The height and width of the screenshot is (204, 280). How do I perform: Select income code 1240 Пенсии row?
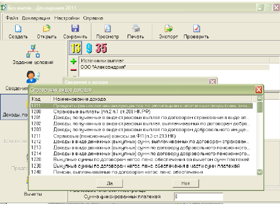coord(141,172)
